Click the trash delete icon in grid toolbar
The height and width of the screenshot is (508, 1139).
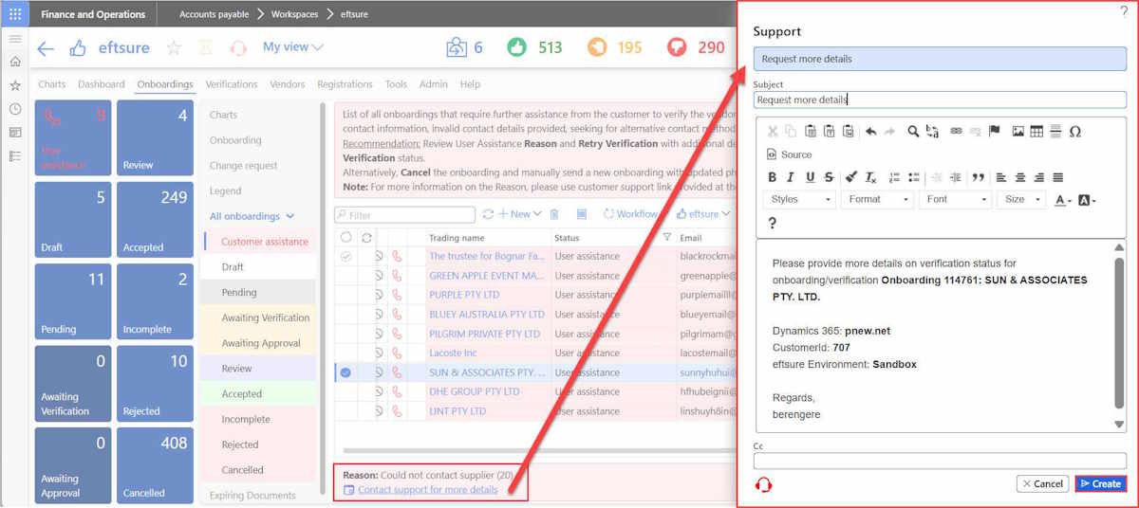pyautogui.click(x=554, y=215)
